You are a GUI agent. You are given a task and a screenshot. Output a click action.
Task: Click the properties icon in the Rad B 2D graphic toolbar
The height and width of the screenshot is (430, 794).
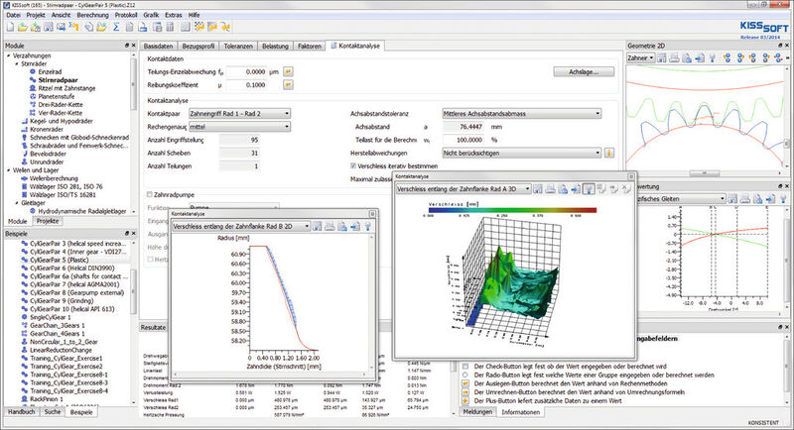click(x=367, y=226)
